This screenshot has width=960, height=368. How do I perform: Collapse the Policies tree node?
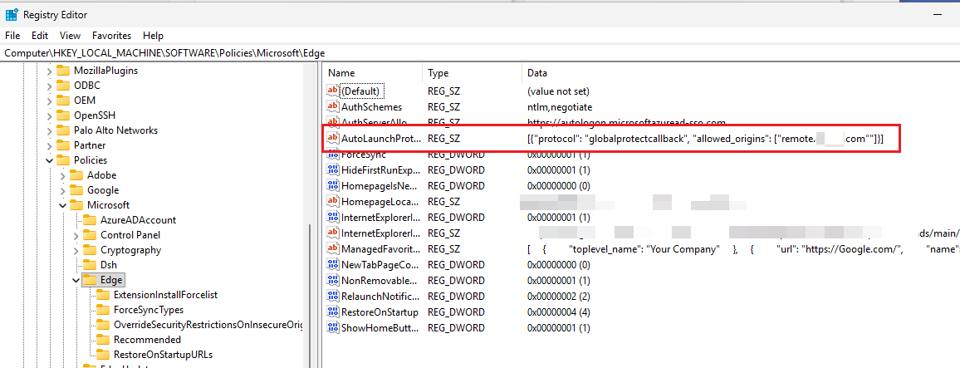pos(49,160)
